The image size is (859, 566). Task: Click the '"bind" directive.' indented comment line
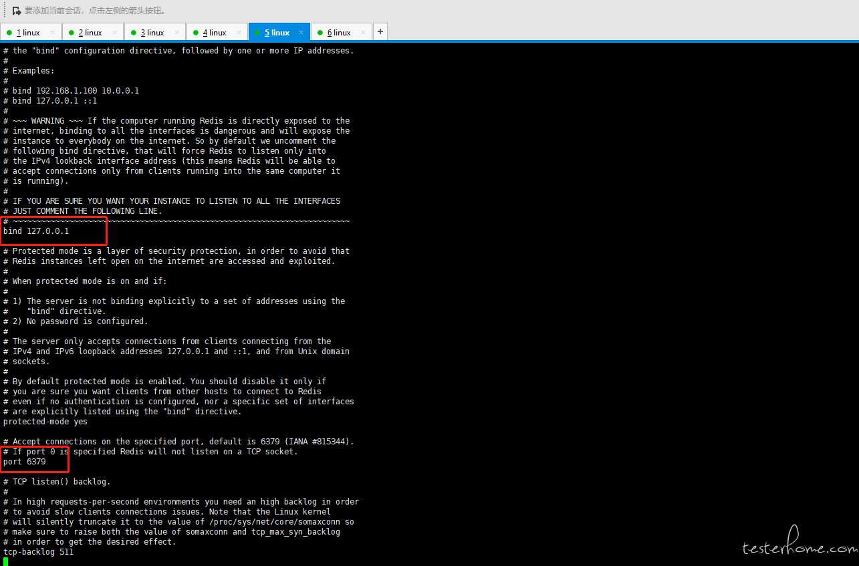click(55, 311)
